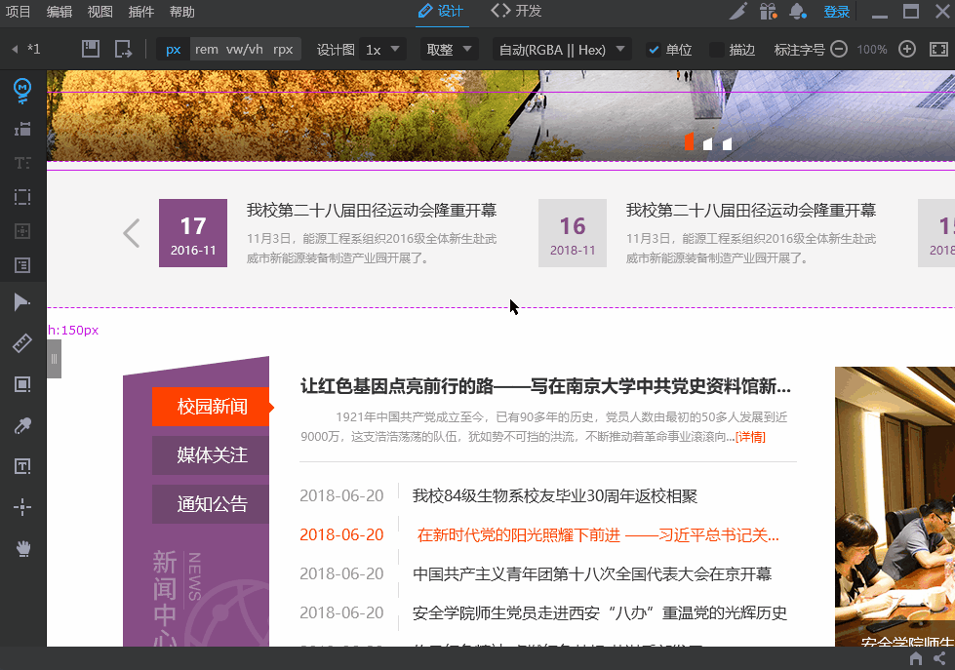Switch measurement units to rem

[205, 47]
